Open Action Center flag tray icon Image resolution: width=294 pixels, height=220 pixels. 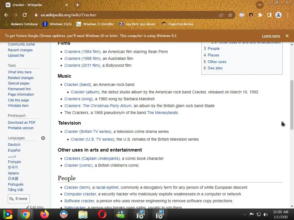click(252, 214)
